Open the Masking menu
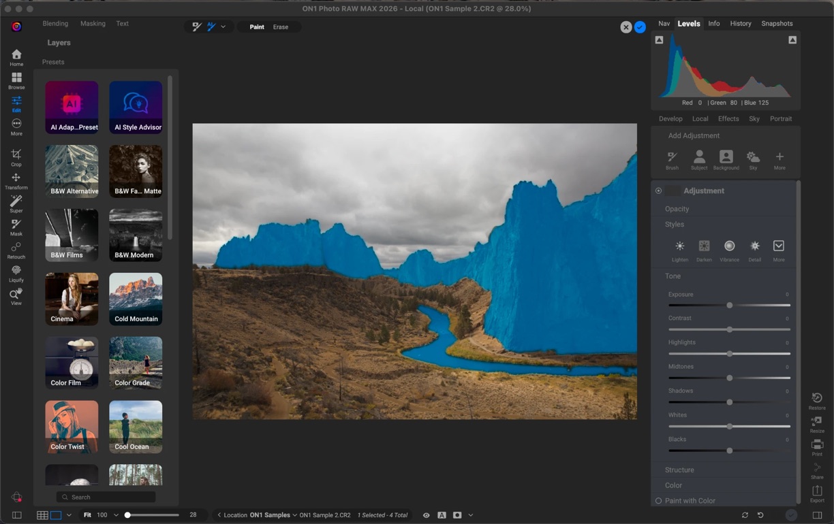 tap(93, 23)
